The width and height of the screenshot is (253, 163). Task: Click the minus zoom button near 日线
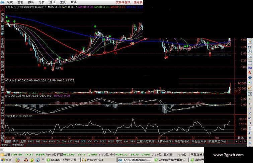[x=241, y=141]
